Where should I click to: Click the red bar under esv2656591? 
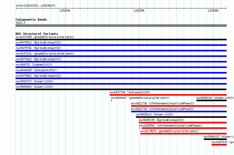[183, 128]
